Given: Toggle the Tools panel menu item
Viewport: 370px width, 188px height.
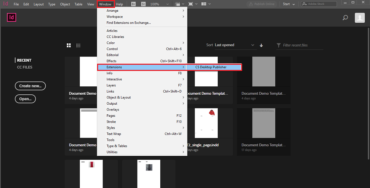Looking at the screenshot, I should 142,140.
